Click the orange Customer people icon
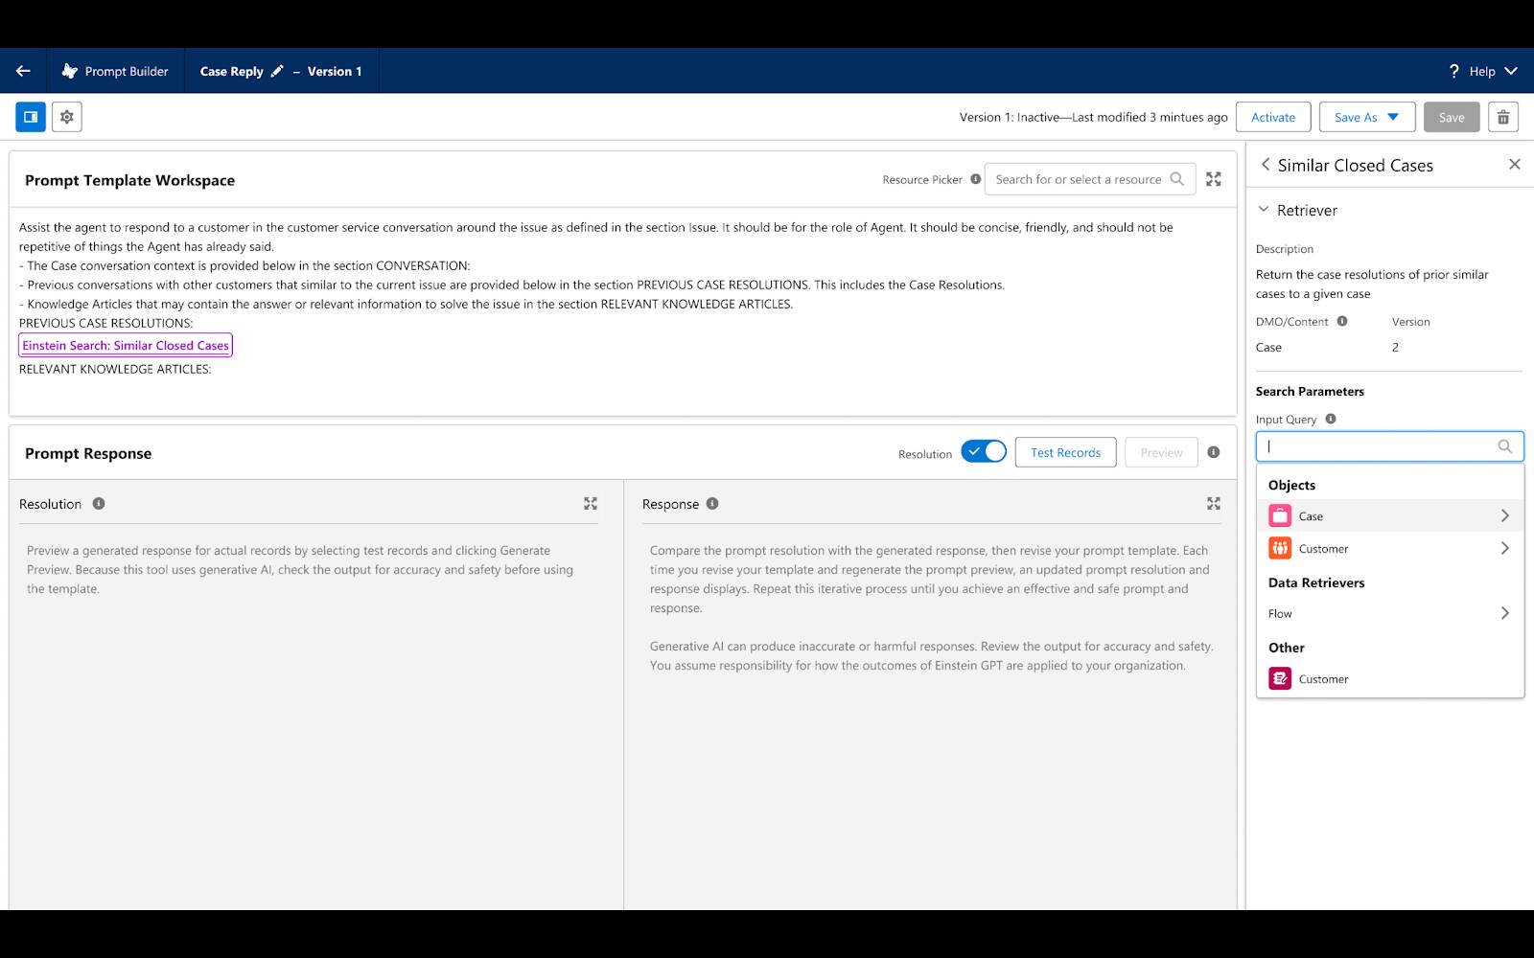1534x958 pixels. [1280, 549]
